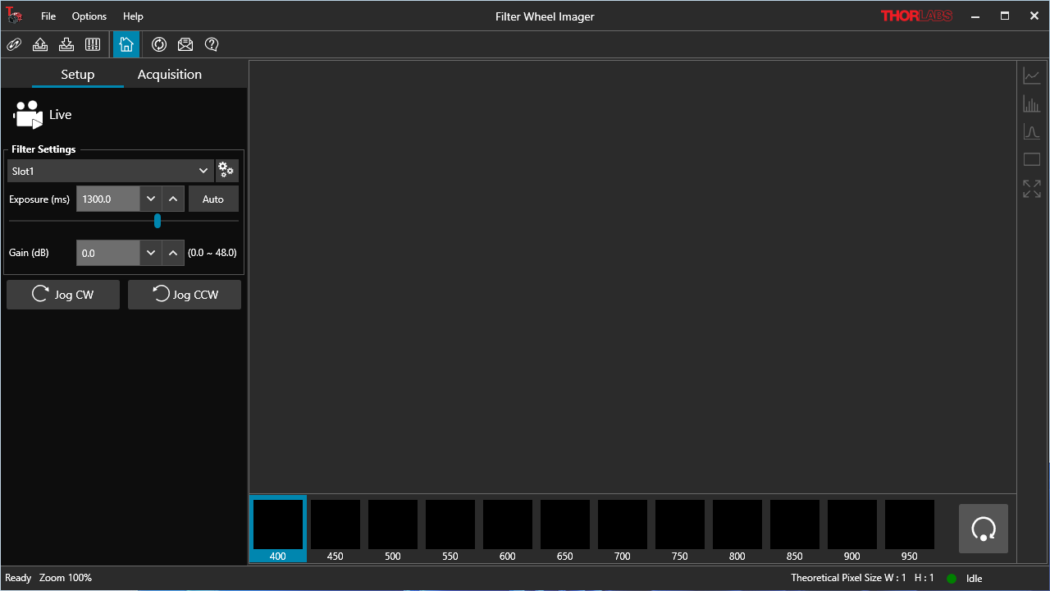Click the link/connect device toolbar icon
The height and width of the screenshot is (591, 1050).
coord(14,44)
